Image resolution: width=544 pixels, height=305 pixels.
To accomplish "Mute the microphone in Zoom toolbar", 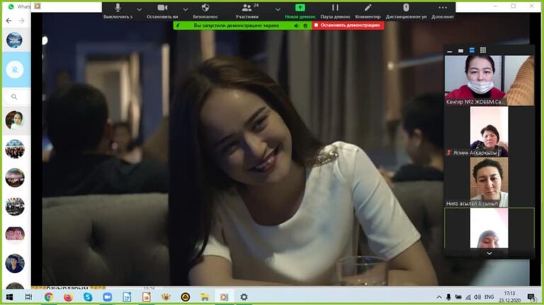I will point(118,8).
